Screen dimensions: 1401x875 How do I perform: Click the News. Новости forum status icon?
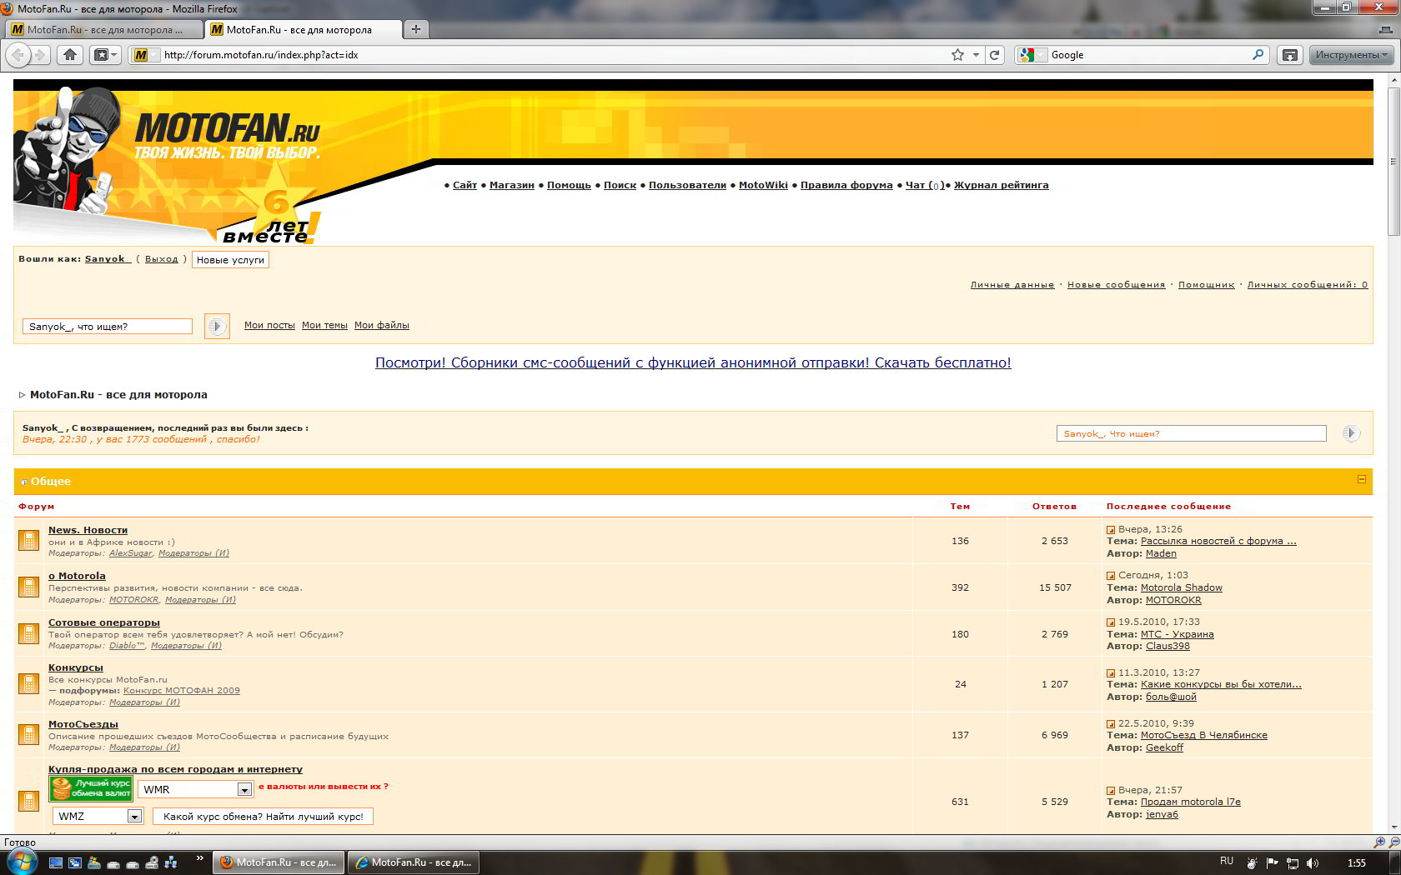(28, 540)
